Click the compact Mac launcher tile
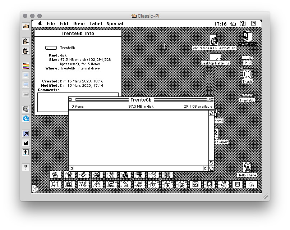This screenshot has height=230, width=290. (x=238, y=184)
